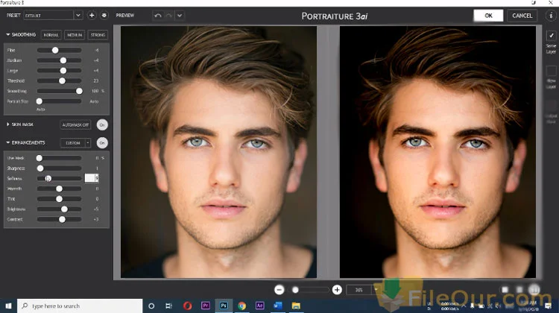Click the Cortana circle icon
Viewport: 559px width, 313px height.
[x=151, y=306]
